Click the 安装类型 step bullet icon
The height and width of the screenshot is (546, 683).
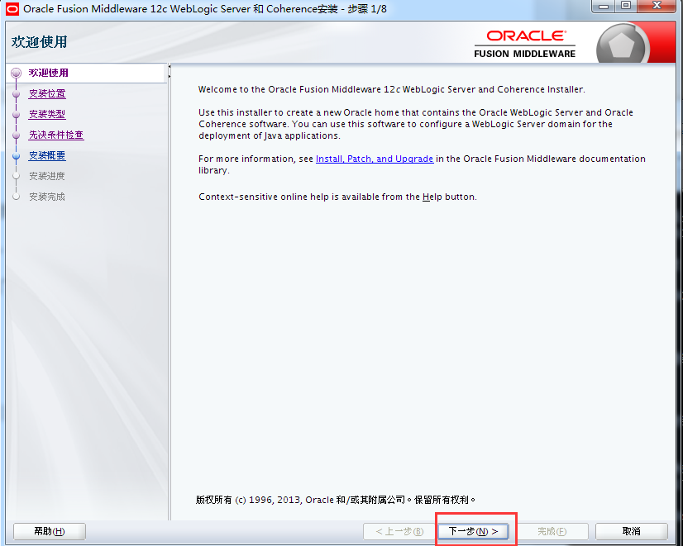[x=16, y=115]
